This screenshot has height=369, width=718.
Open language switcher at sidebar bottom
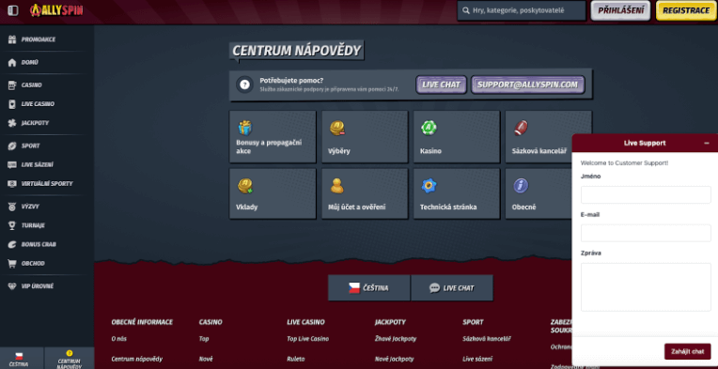pyautogui.click(x=22, y=359)
